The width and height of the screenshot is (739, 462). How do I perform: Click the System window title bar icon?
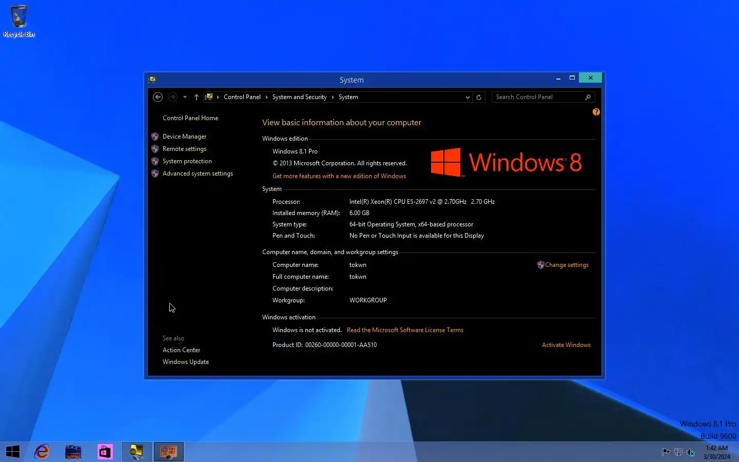(152, 80)
